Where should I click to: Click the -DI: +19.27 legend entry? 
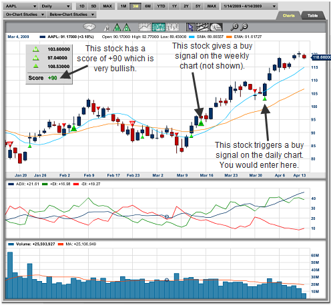point(87,184)
